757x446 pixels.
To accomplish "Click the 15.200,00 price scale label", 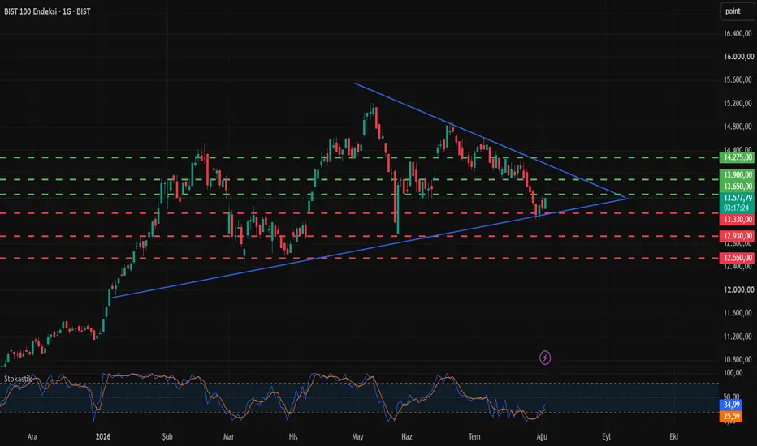I will click(x=738, y=103).
